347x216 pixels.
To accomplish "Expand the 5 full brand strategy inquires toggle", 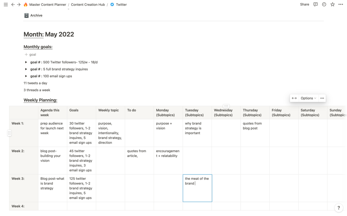I will click(x=26, y=69).
